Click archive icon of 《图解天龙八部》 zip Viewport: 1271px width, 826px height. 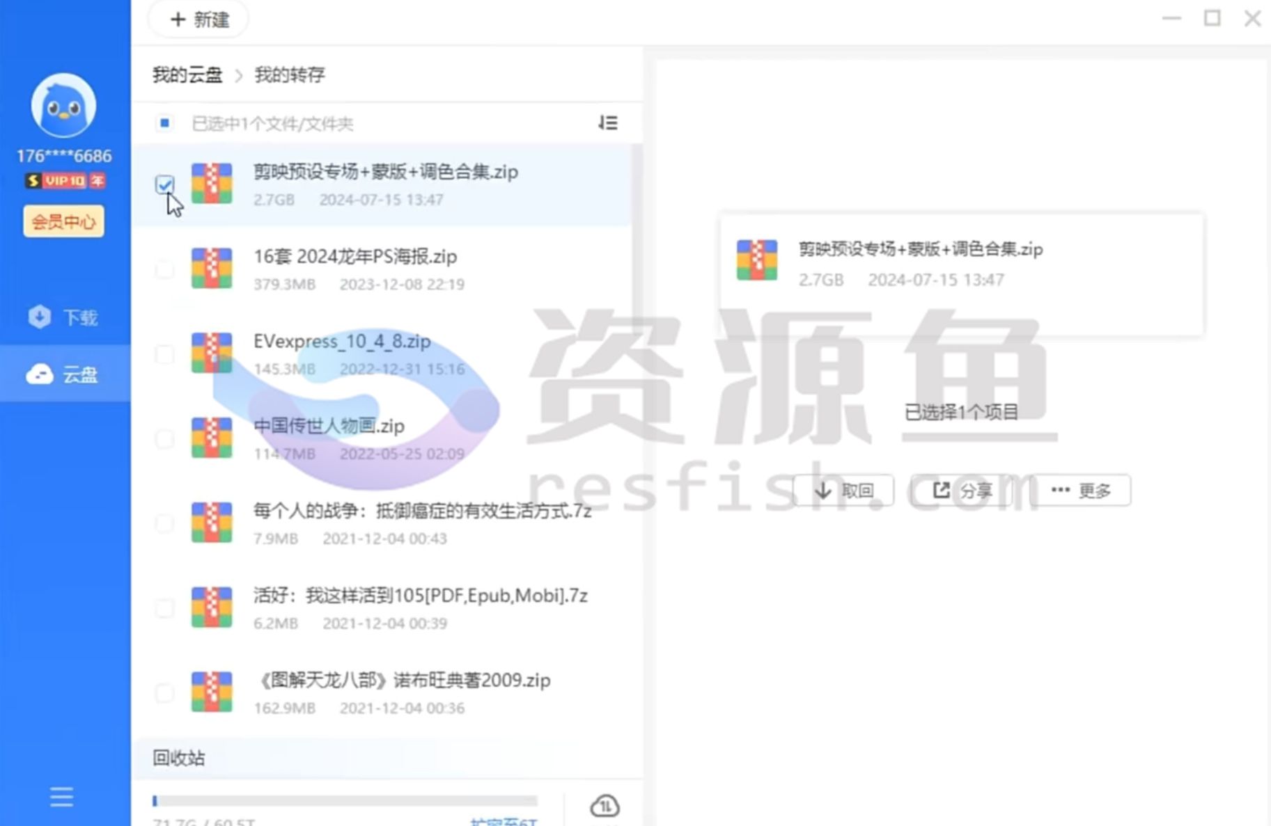tap(212, 692)
